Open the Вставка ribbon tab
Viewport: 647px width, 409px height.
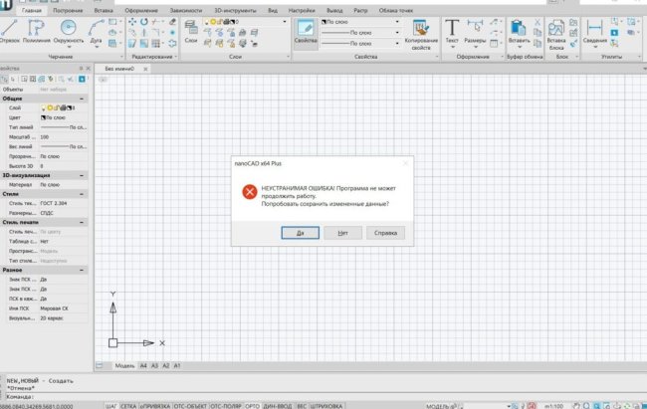(102, 8)
